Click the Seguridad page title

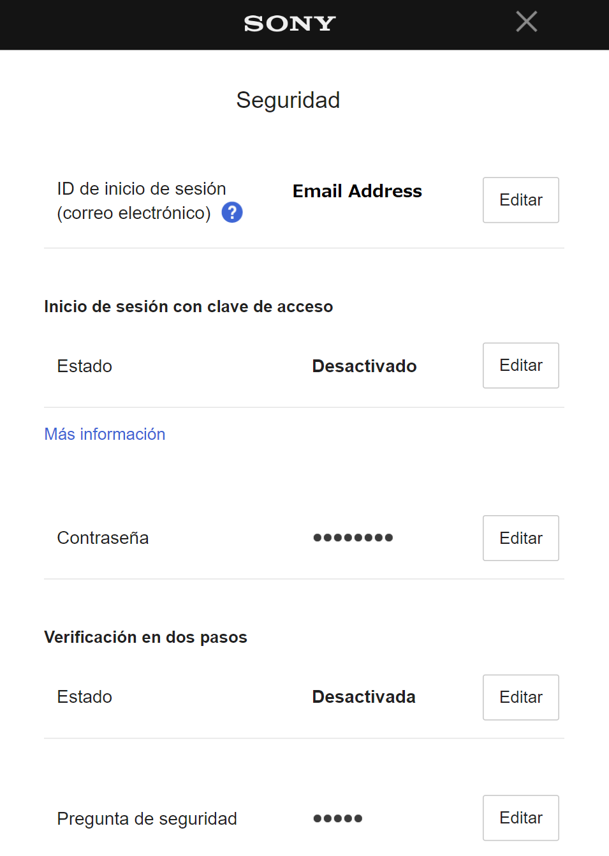click(x=288, y=100)
